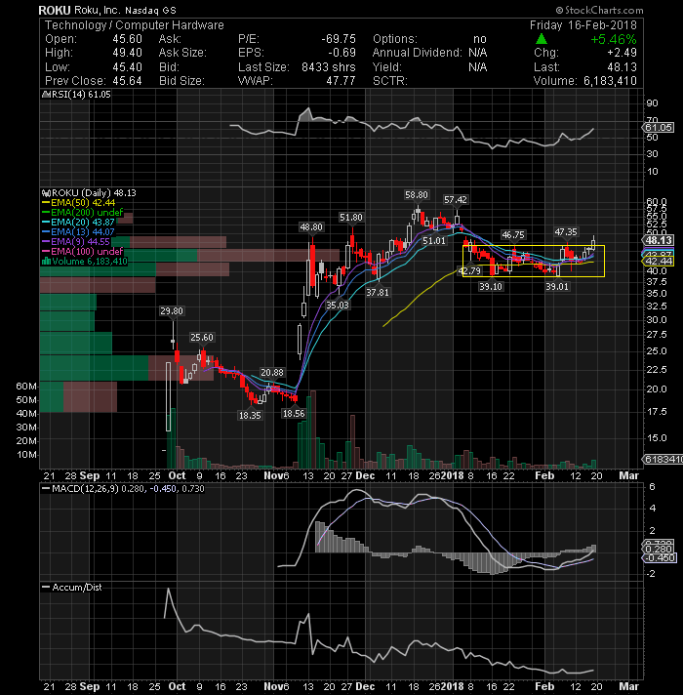Image resolution: width=683 pixels, height=695 pixels.
Task: Click the 51.80 price annotation
Action: 351,218
